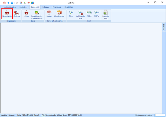Click the cloud Sincronizado status icon

click(43, 115)
